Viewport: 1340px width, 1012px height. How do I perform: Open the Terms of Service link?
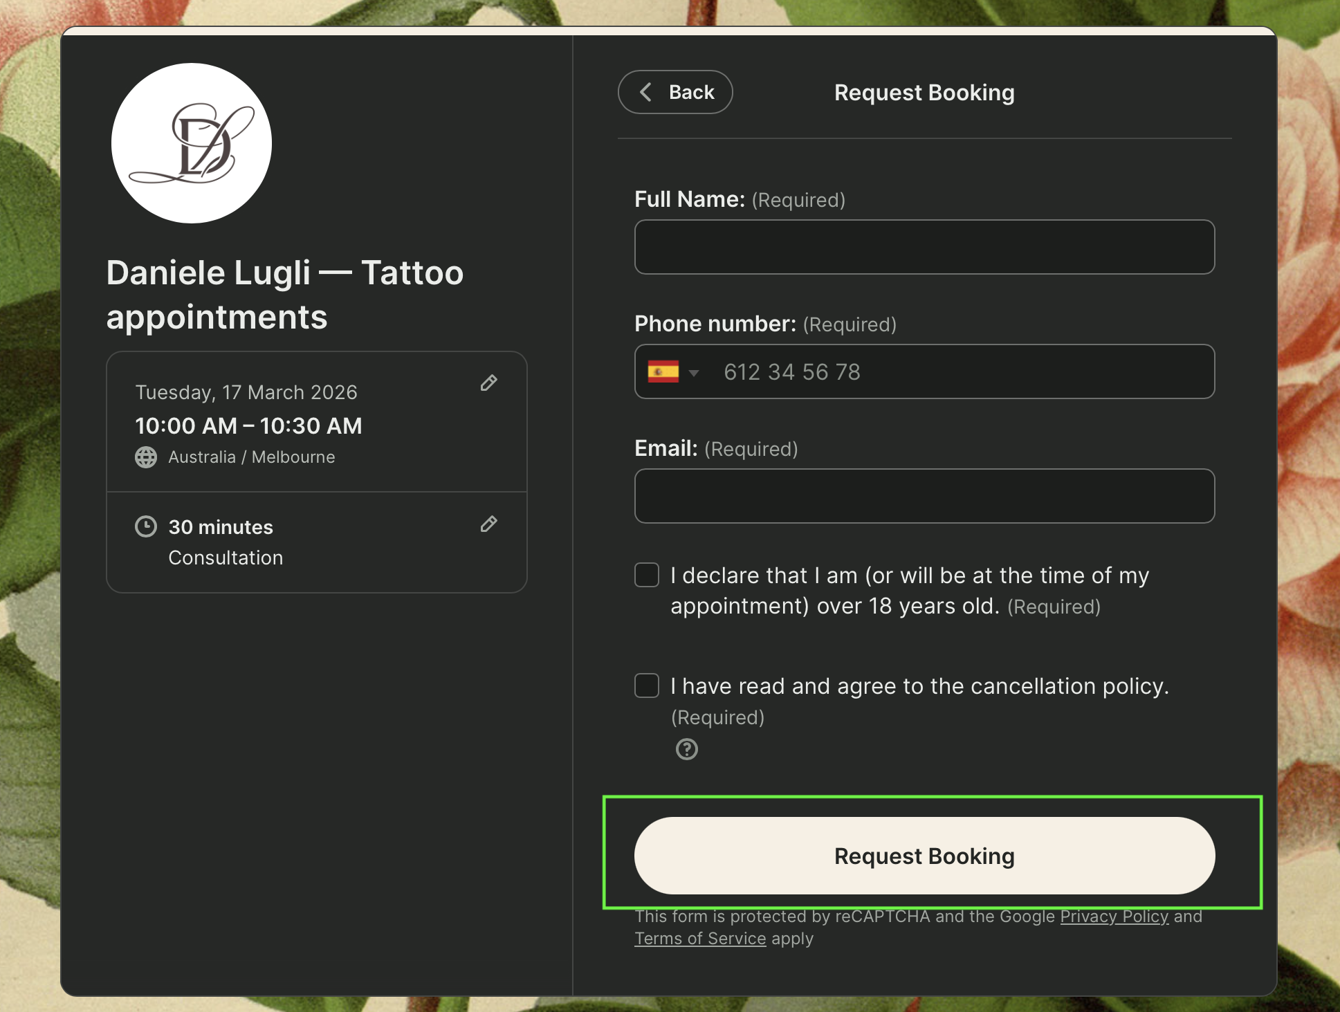tap(699, 938)
